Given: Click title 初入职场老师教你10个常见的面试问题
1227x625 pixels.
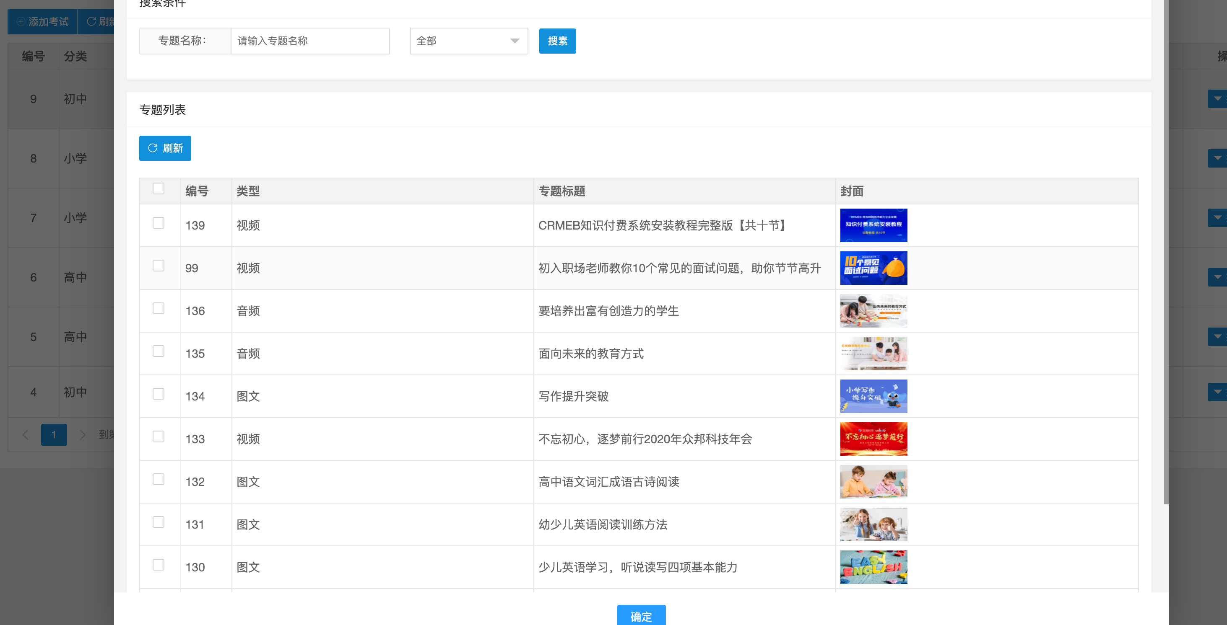Looking at the screenshot, I should pos(680,268).
